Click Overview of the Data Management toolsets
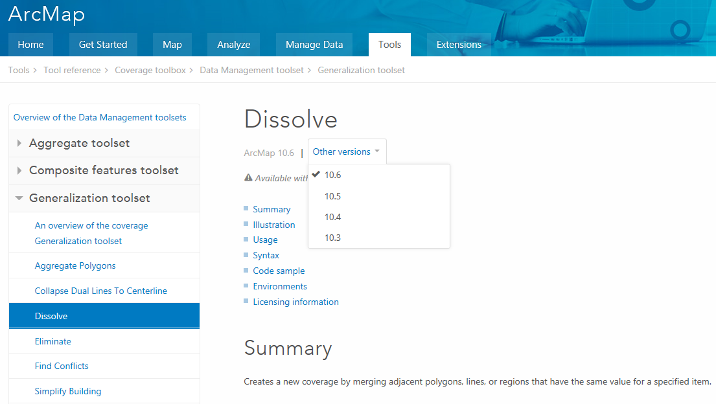 (102, 118)
